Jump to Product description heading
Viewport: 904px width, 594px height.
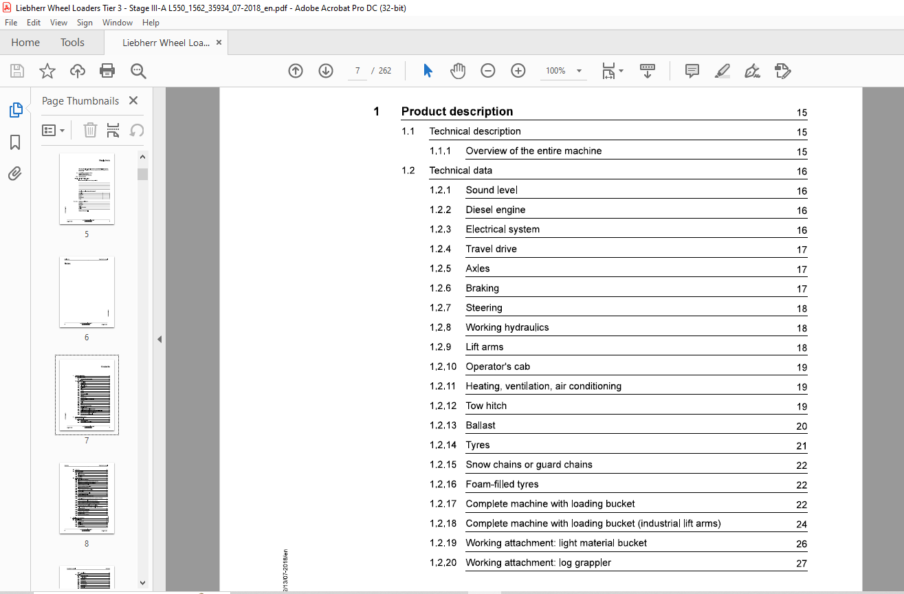click(x=457, y=111)
